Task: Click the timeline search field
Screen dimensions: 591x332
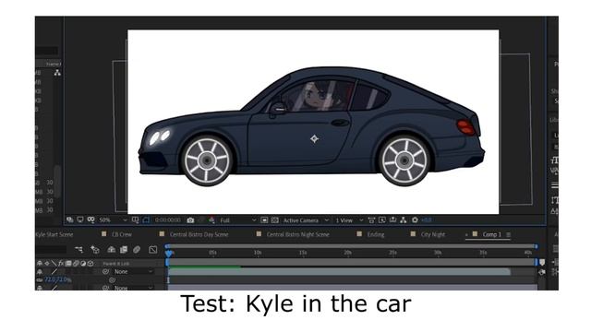Action: pos(52,250)
